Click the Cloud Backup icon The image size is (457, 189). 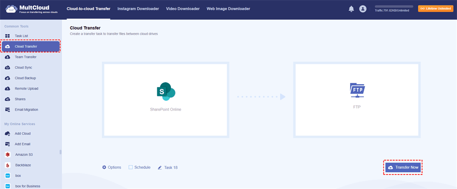pyautogui.click(x=8, y=78)
